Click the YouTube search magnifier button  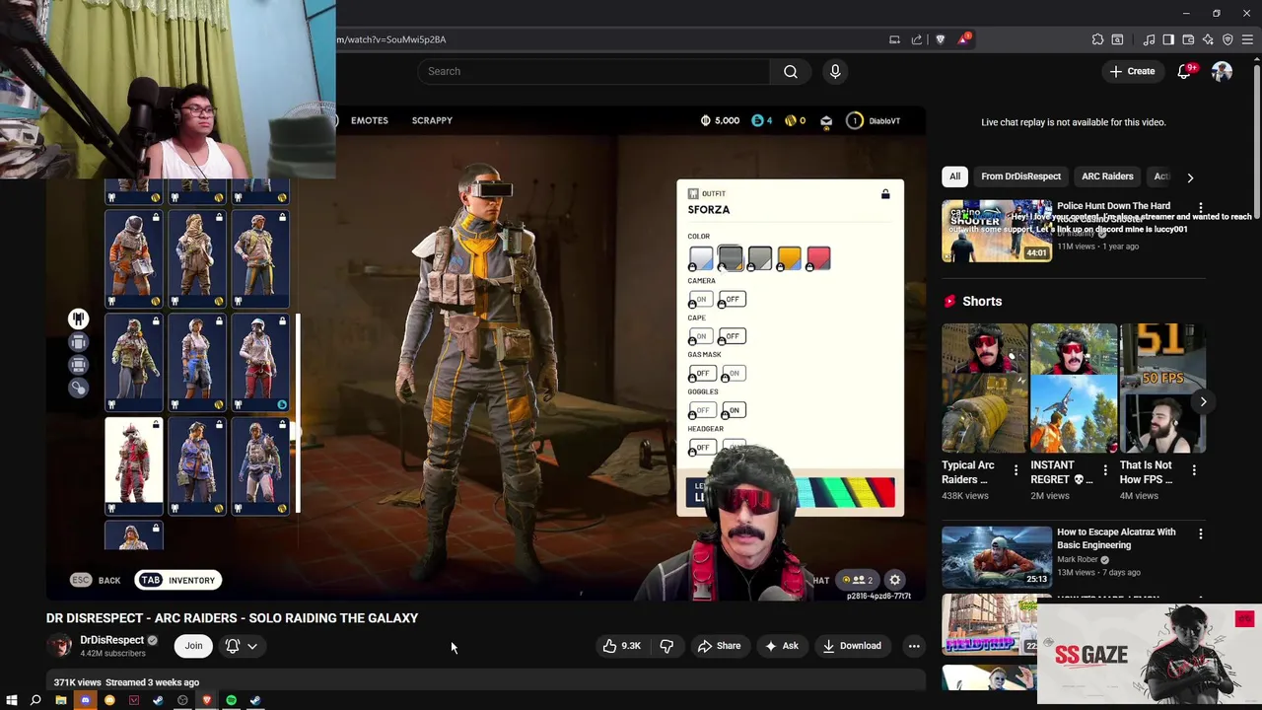790,71
